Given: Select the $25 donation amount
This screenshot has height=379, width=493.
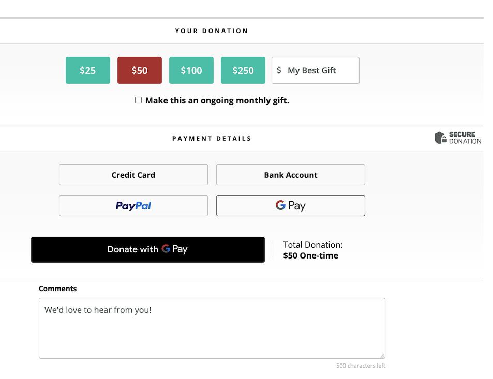Looking at the screenshot, I should (x=88, y=70).
